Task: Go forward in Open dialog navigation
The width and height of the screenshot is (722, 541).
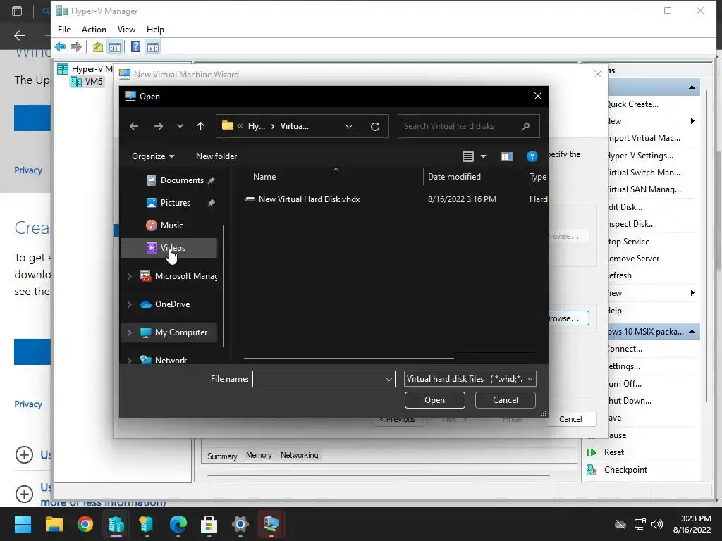Action: click(159, 126)
